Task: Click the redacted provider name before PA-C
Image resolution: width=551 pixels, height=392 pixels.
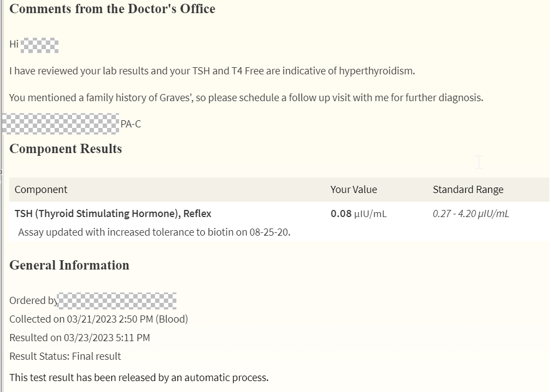Action: [60, 124]
